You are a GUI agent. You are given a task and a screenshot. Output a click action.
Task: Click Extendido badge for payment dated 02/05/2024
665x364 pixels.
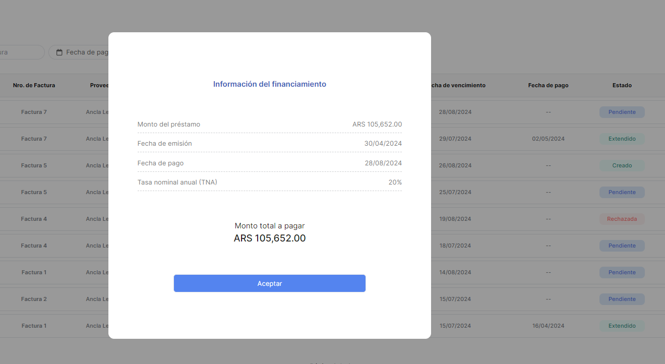622,139
